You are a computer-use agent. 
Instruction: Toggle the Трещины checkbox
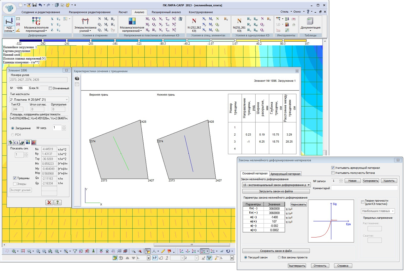15,178
